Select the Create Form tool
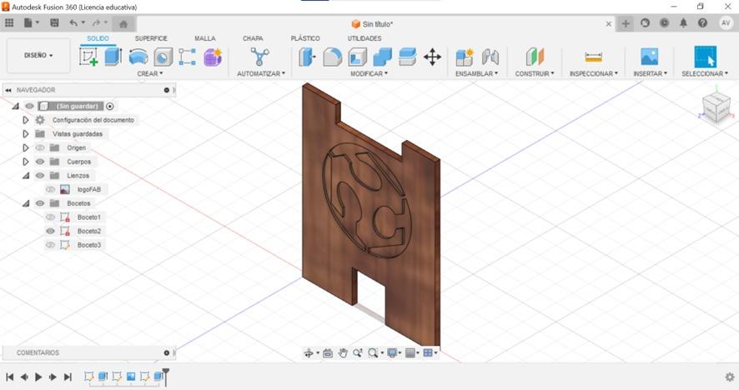 pyautogui.click(x=213, y=57)
